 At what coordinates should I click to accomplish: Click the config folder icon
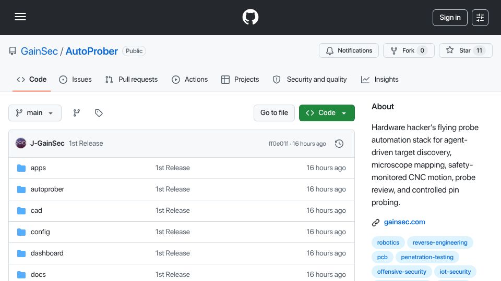[x=21, y=232]
